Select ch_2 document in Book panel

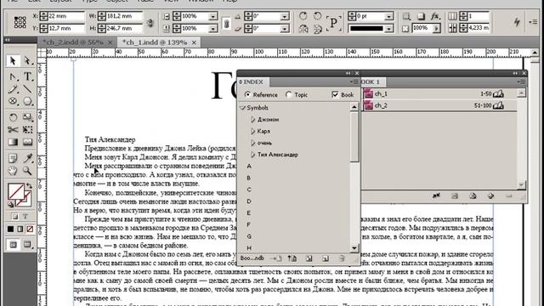[439, 105]
